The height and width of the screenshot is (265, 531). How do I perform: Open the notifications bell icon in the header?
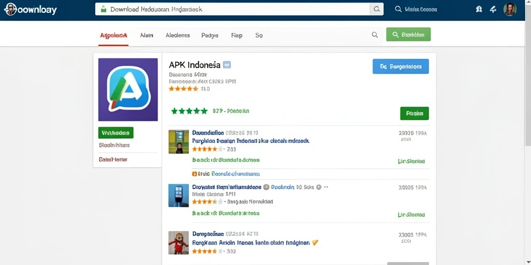click(x=479, y=9)
